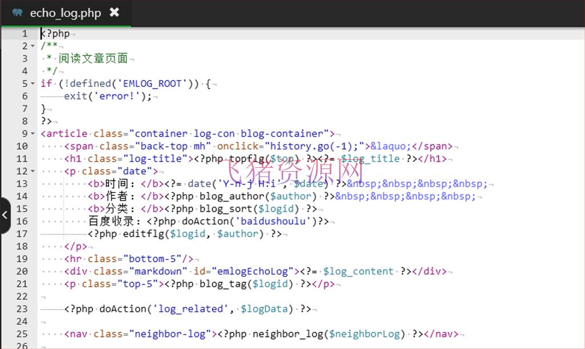Click the neighbor_log function call
585x349 pixels.
pos(287,334)
